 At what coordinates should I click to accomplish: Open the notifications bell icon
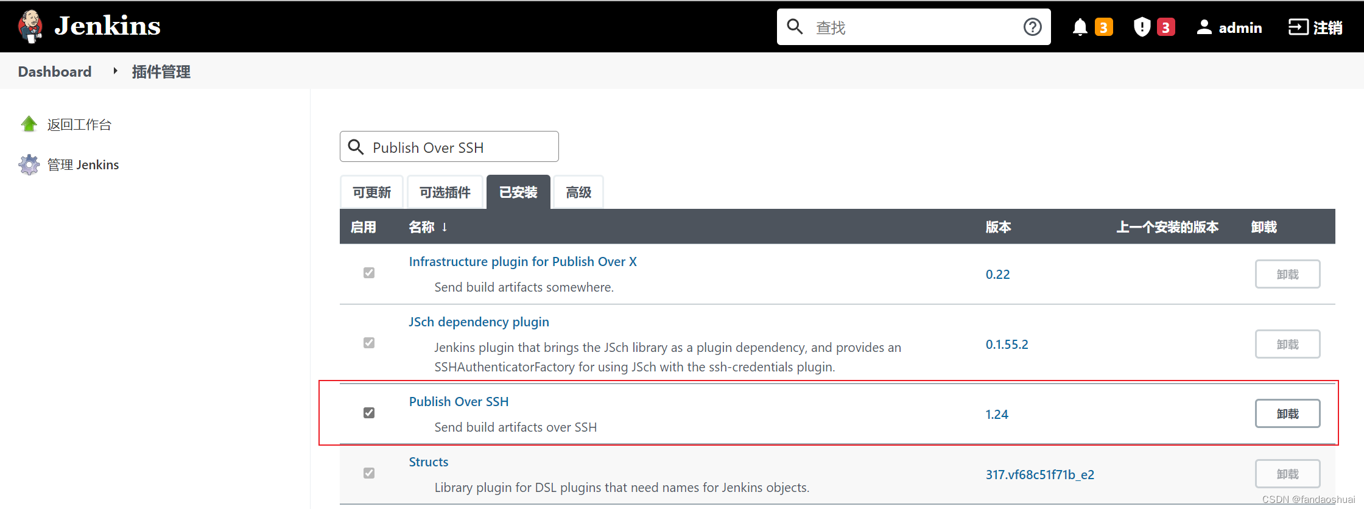[1080, 27]
